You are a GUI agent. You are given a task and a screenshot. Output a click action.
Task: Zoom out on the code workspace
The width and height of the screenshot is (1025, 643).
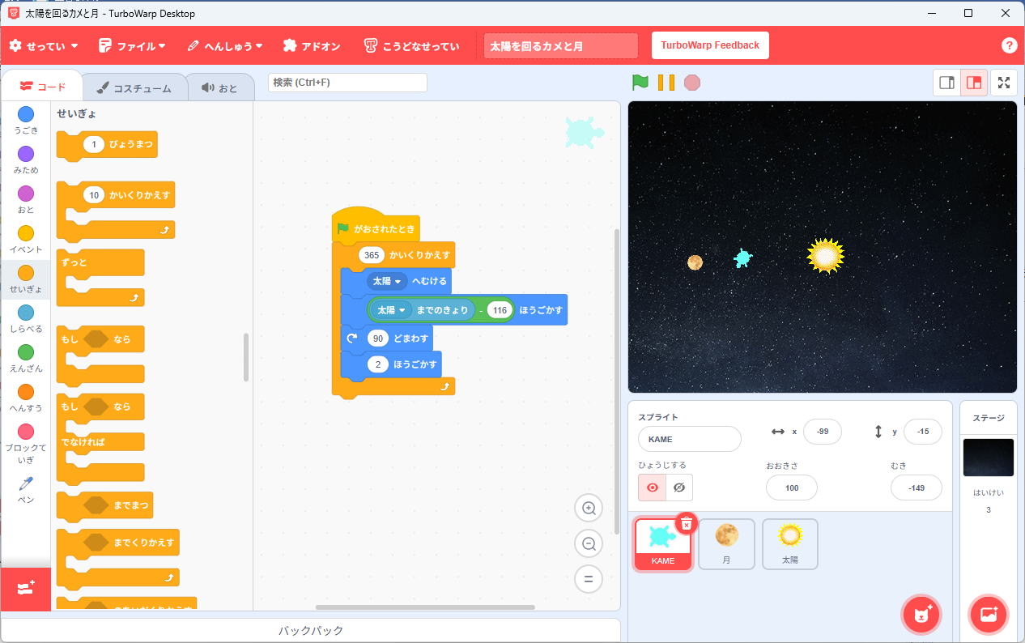(589, 544)
